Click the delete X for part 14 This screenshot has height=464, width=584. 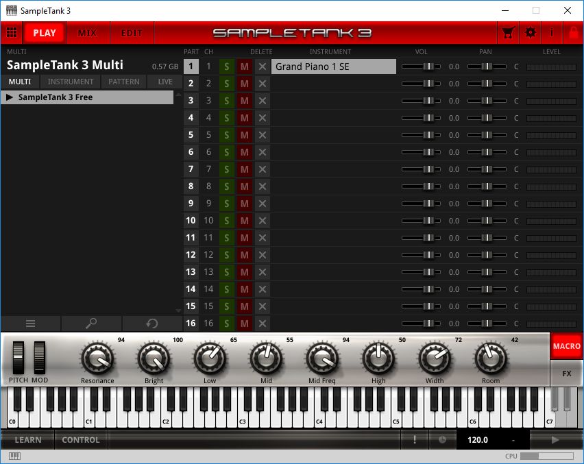[263, 289]
